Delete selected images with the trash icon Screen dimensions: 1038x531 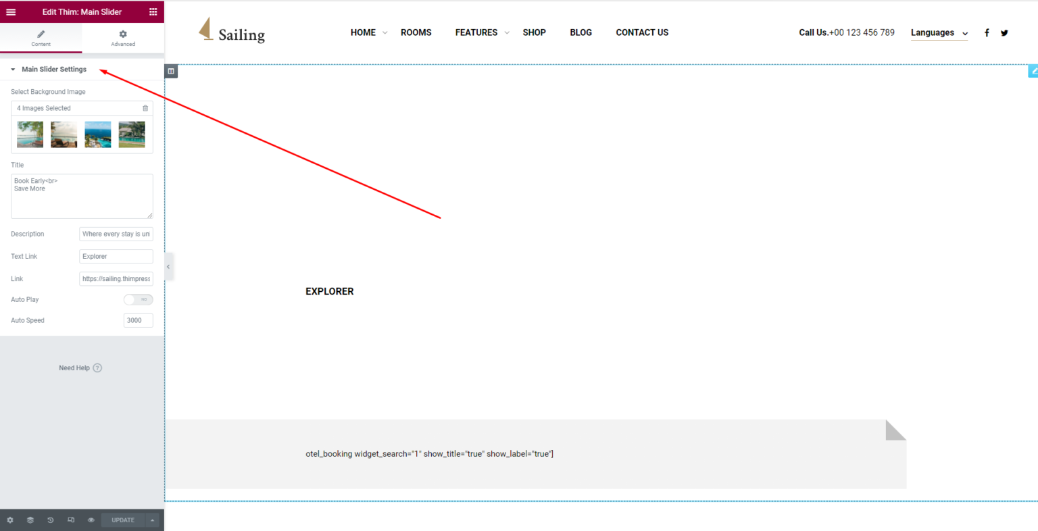[145, 108]
